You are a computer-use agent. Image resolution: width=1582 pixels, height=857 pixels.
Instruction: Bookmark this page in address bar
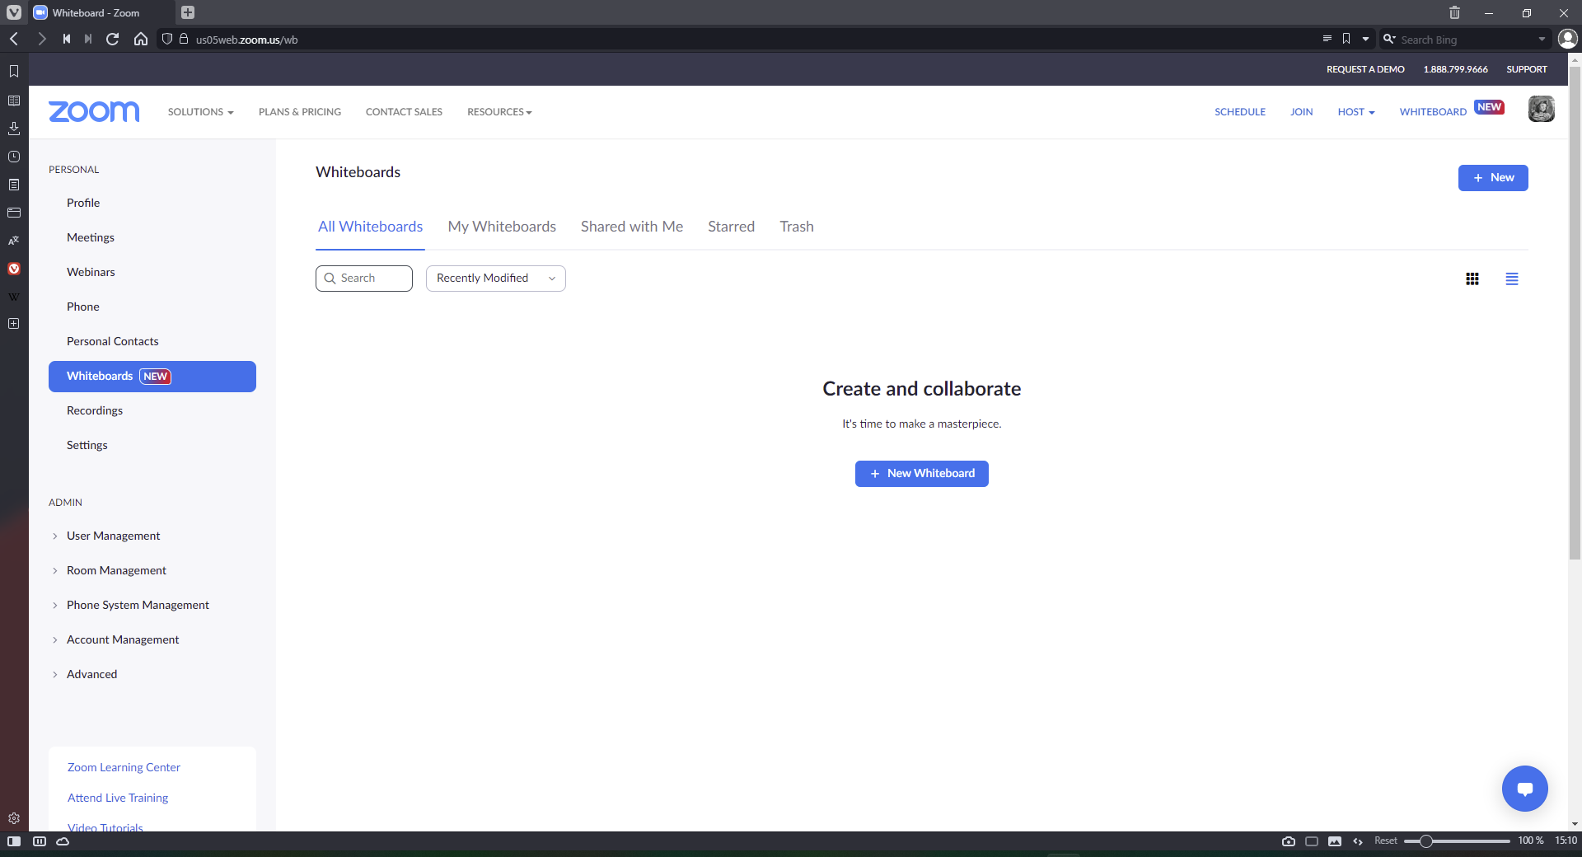[1346, 39]
